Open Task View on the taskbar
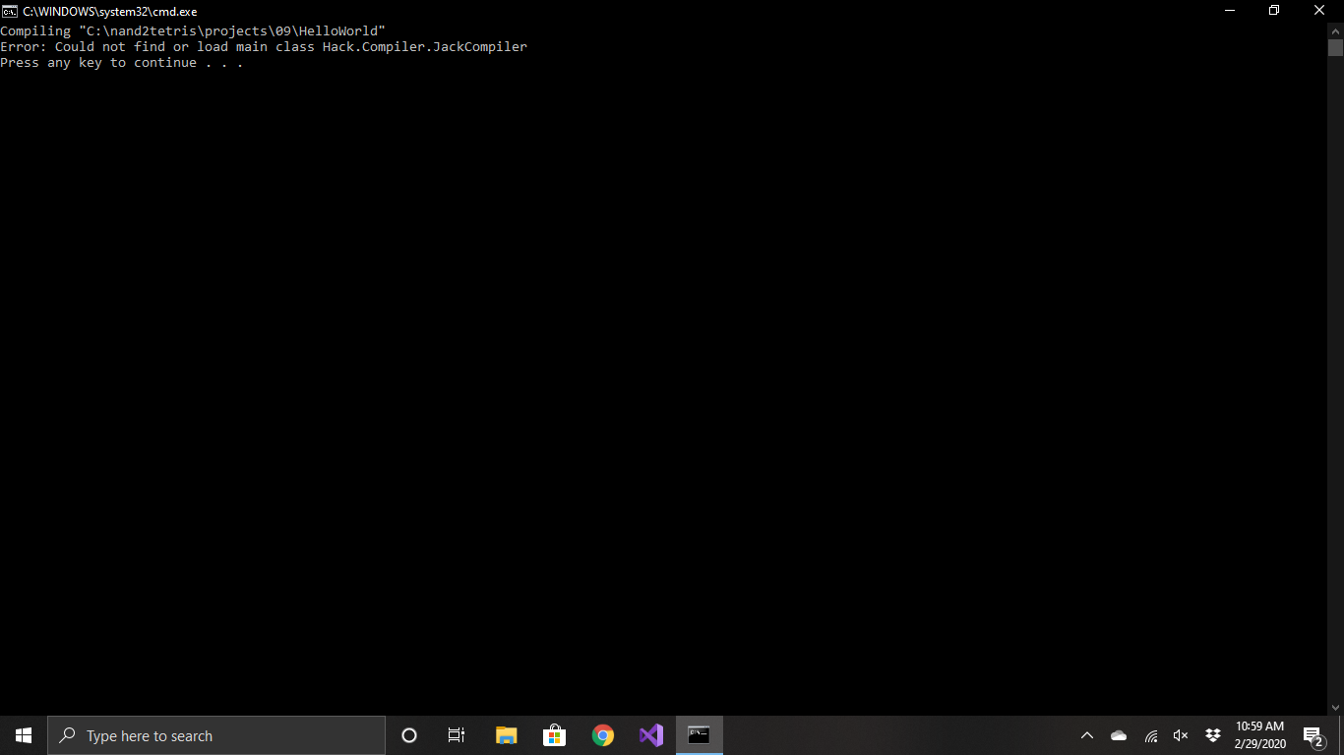The width and height of the screenshot is (1344, 755). [457, 735]
